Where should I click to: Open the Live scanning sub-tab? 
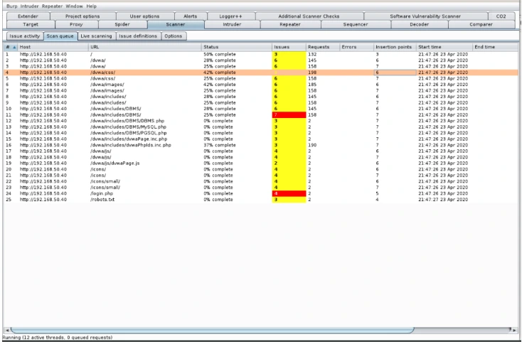[x=97, y=36]
